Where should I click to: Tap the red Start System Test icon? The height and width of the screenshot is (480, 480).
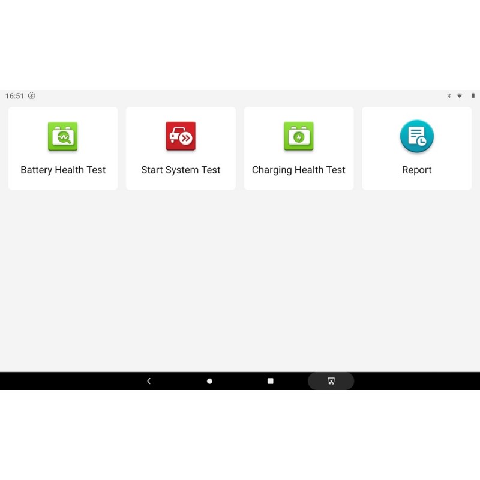click(x=181, y=137)
